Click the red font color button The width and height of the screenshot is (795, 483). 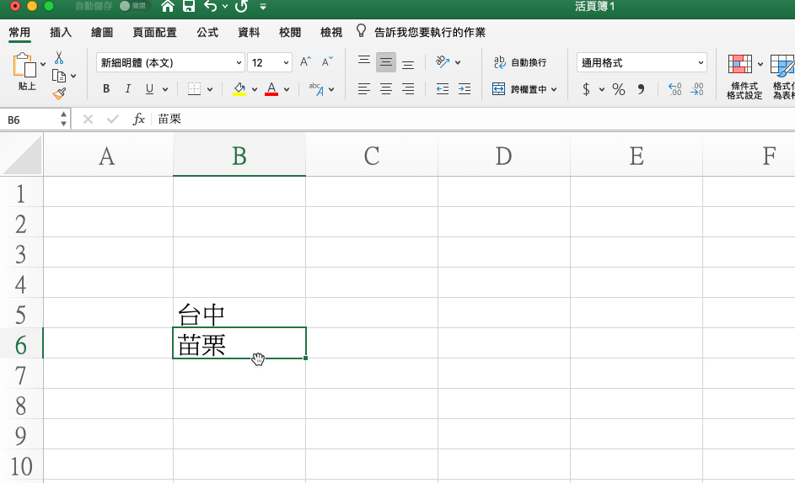pos(271,89)
